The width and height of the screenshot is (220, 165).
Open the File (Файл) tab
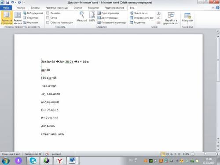pyautogui.click(x=6, y=7)
